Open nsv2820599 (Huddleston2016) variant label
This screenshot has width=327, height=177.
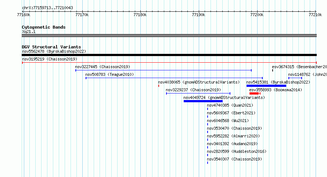(237, 151)
